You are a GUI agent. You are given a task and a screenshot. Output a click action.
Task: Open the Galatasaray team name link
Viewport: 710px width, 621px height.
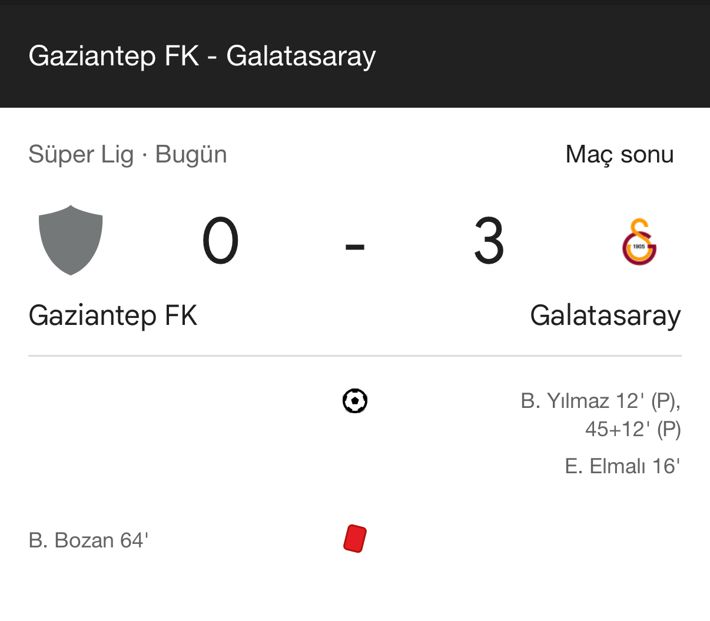tap(605, 316)
